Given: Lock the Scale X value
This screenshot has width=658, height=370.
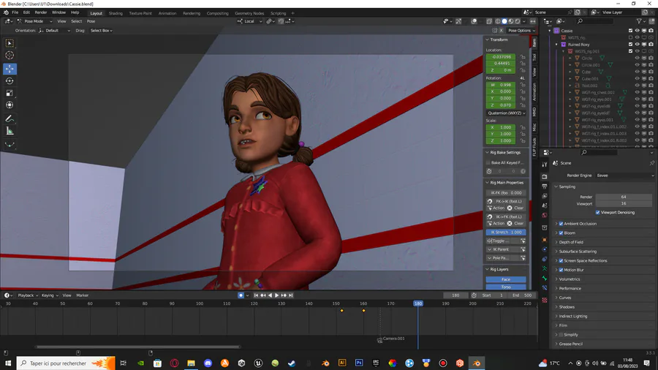Looking at the screenshot, I should 523,127.
